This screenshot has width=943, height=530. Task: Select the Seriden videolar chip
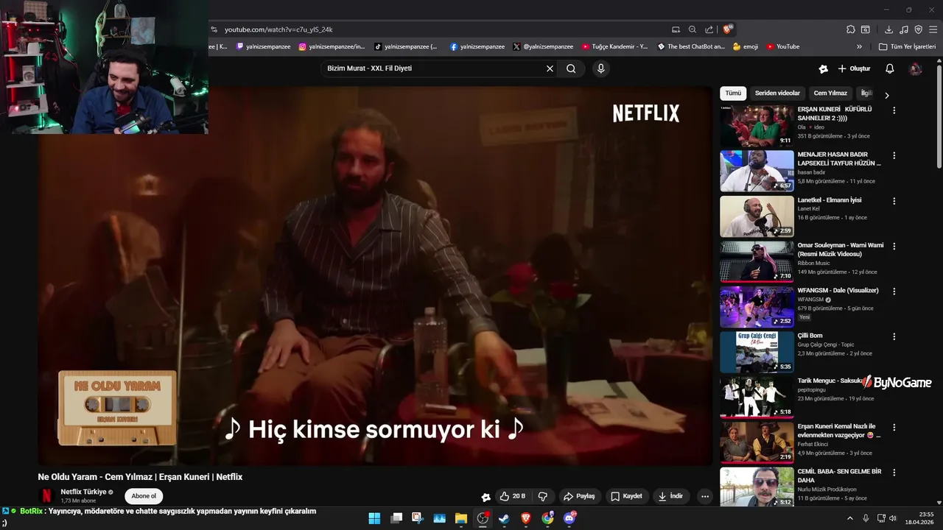(x=777, y=93)
